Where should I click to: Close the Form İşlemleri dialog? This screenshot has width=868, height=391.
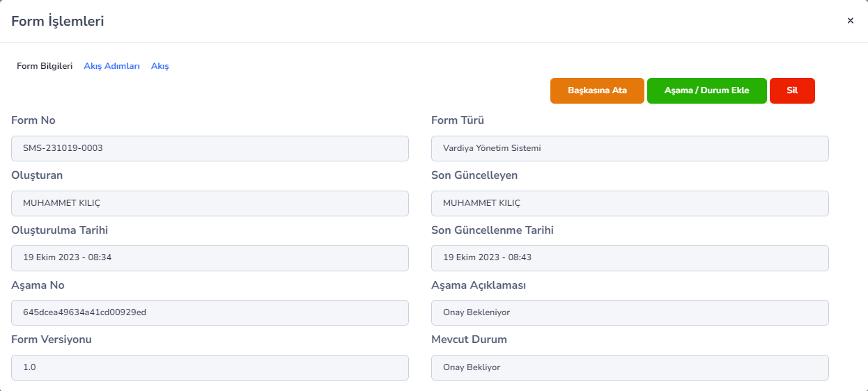[x=850, y=21]
